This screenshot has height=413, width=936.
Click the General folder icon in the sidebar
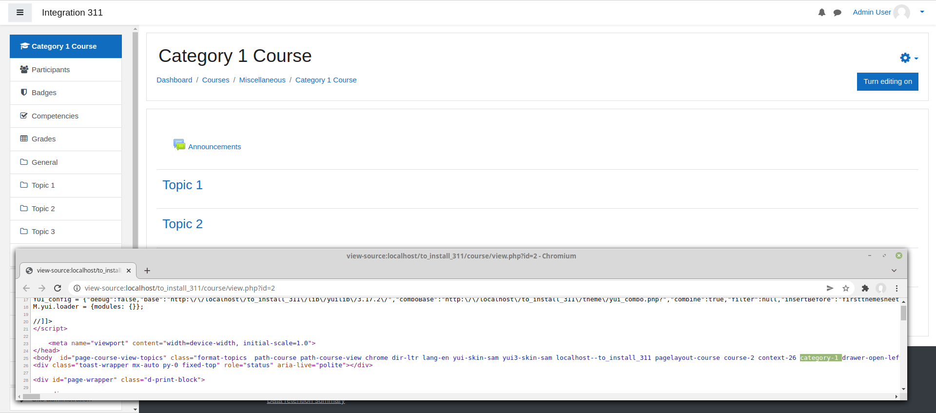click(x=24, y=162)
